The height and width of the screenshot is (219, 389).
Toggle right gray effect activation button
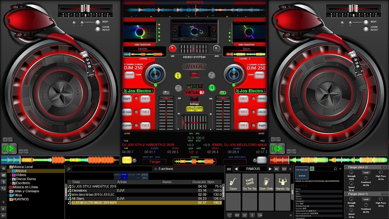[262, 160]
